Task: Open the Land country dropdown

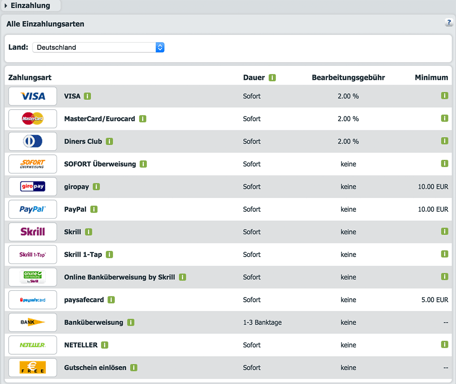Action: coord(98,47)
